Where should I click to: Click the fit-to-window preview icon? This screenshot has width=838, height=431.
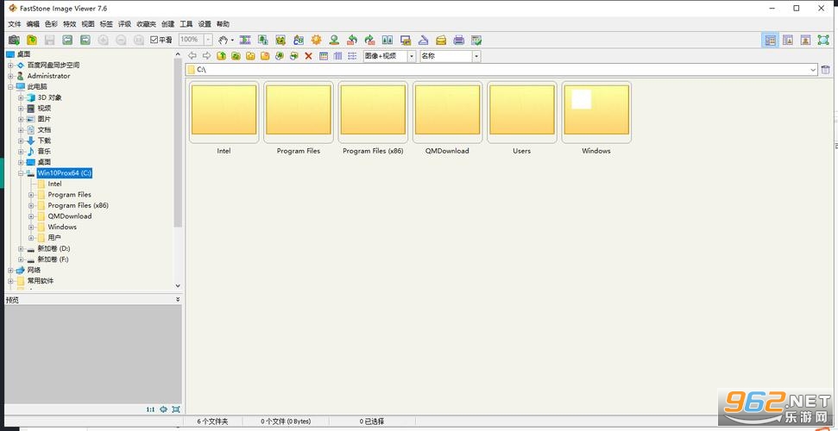click(x=163, y=409)
